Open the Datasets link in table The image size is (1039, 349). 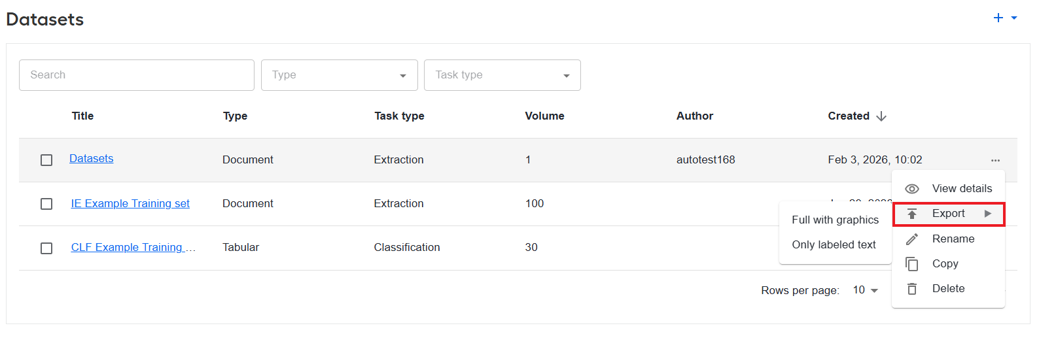click(x=92, y=159)
